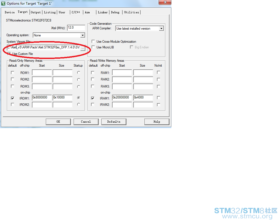
Task: Toggle the Use Custom File checkbox
Action: pos(9,54)
